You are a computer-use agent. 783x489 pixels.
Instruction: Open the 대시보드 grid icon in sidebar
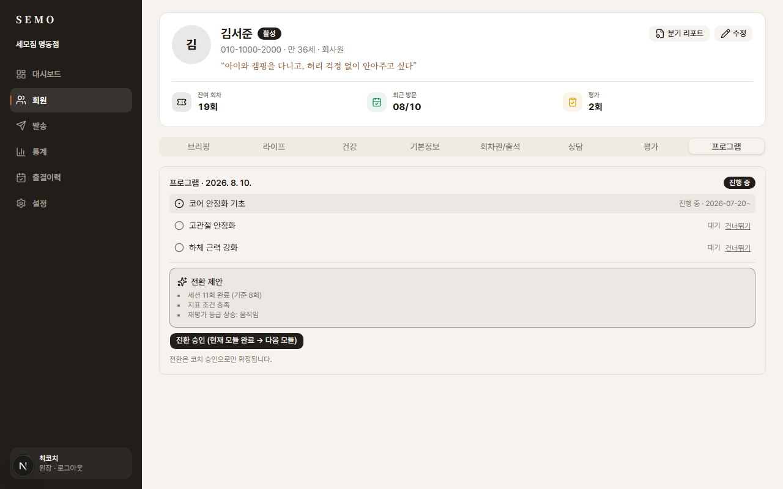pyautogui.click(x=21, y=75)
